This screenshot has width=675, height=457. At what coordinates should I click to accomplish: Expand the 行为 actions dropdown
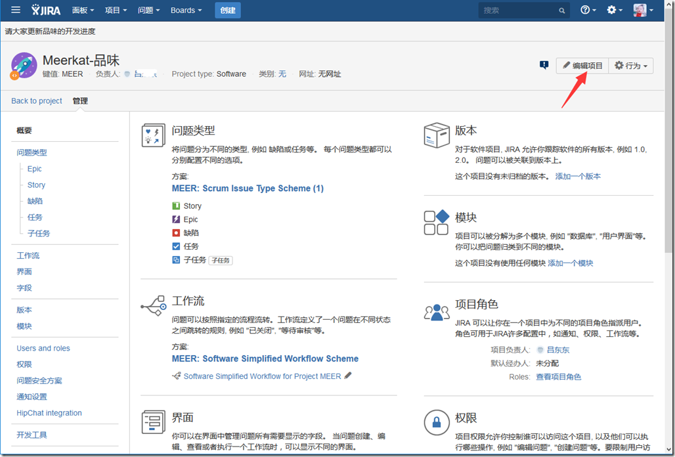tap(631, 66)
